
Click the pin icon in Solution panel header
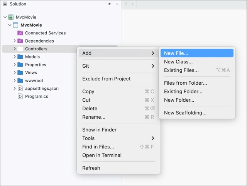click(x=109, y=4)
